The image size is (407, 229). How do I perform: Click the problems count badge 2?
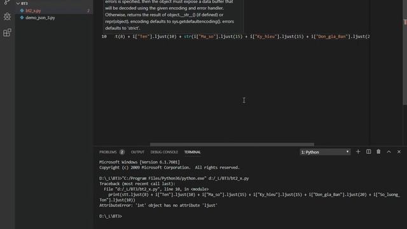coord(121,152)
